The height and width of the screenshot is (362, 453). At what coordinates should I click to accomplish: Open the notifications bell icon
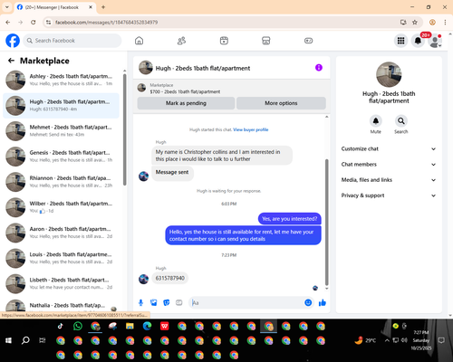(418, 41)
